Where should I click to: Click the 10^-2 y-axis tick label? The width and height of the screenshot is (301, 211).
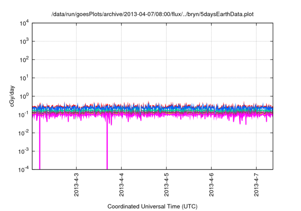(x=24, y=133)
